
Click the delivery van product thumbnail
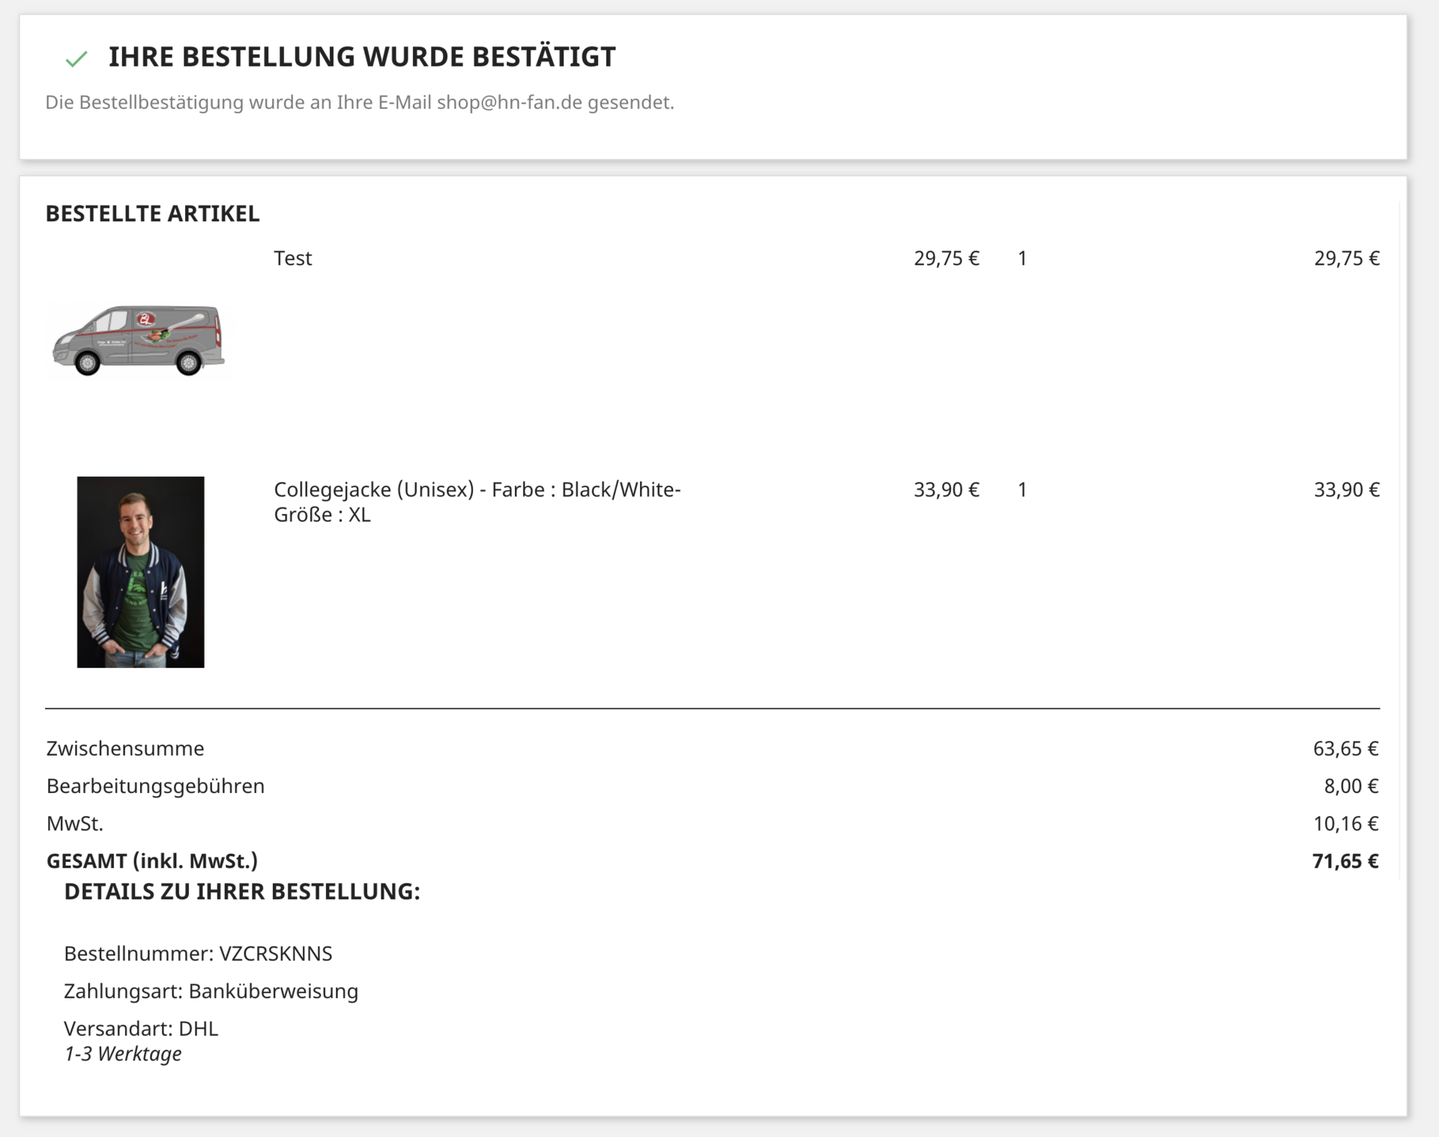[x=139, y=341]
